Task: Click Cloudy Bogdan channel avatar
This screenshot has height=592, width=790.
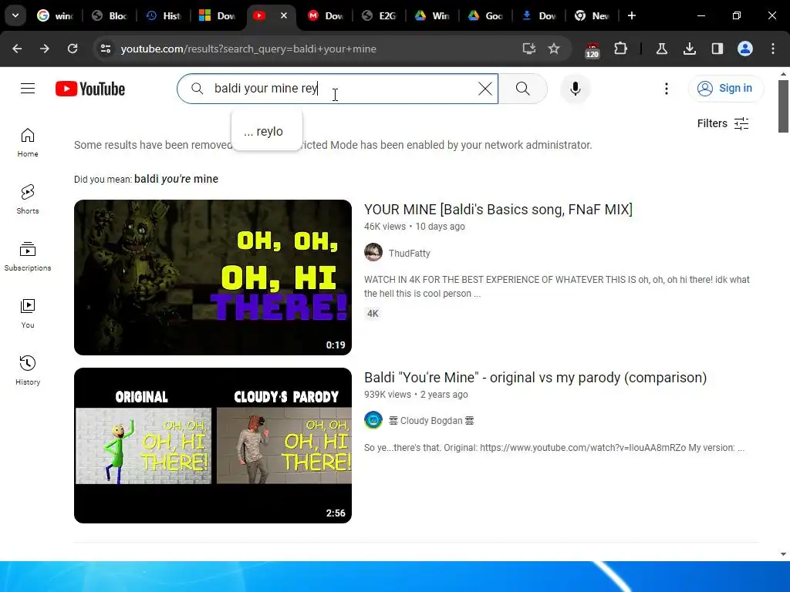Action: pyautogui.click(x=373, y=420)
